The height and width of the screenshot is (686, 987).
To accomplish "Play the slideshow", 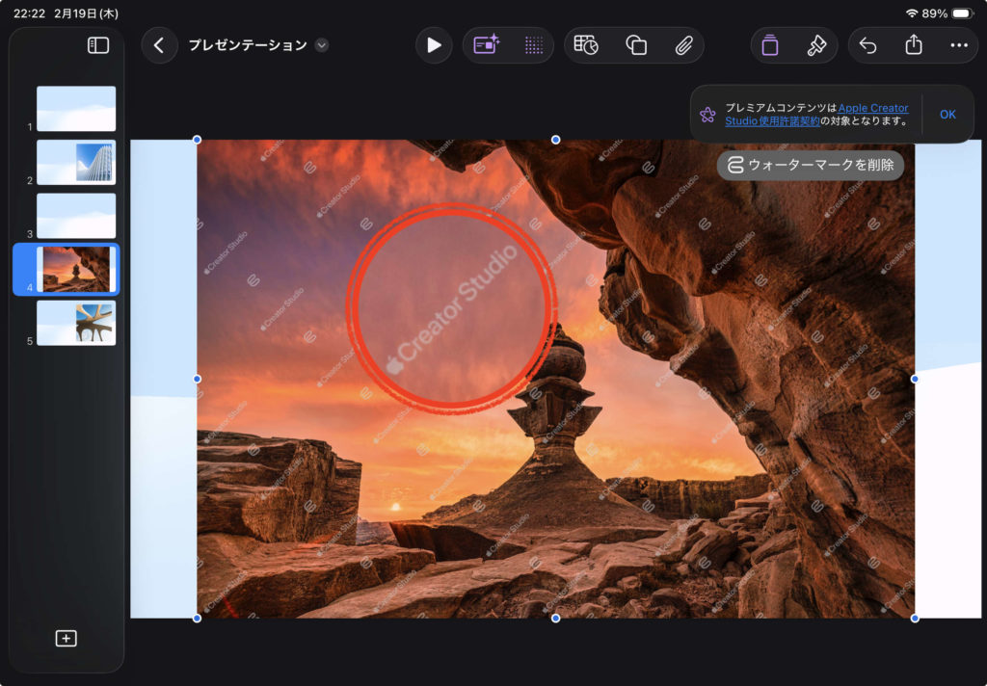I will coord(434,45).
